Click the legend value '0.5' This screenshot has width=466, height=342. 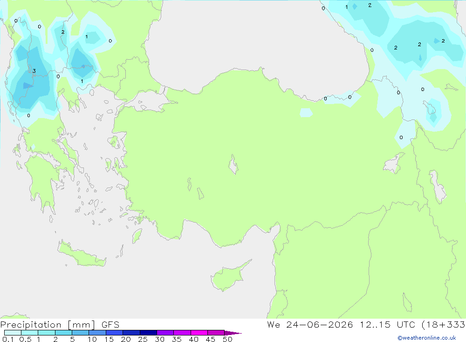(25, 339)
